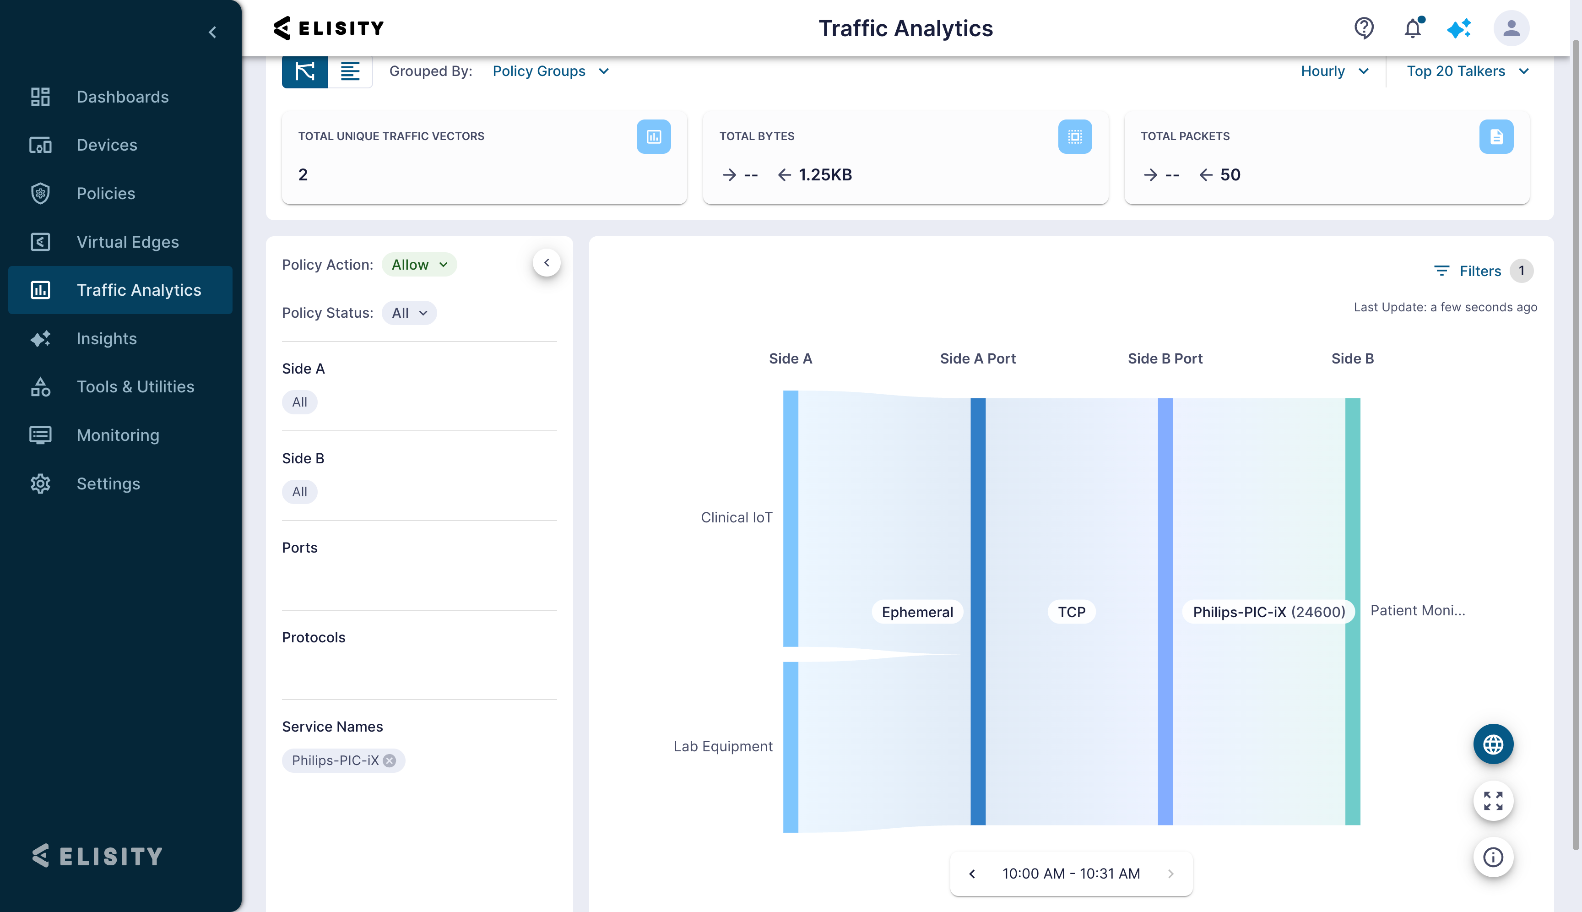1582x912 pixels.
Task: Go to previous time range
Action: coord(972,874)
